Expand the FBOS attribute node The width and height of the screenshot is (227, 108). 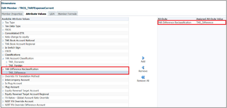[3, 30]
